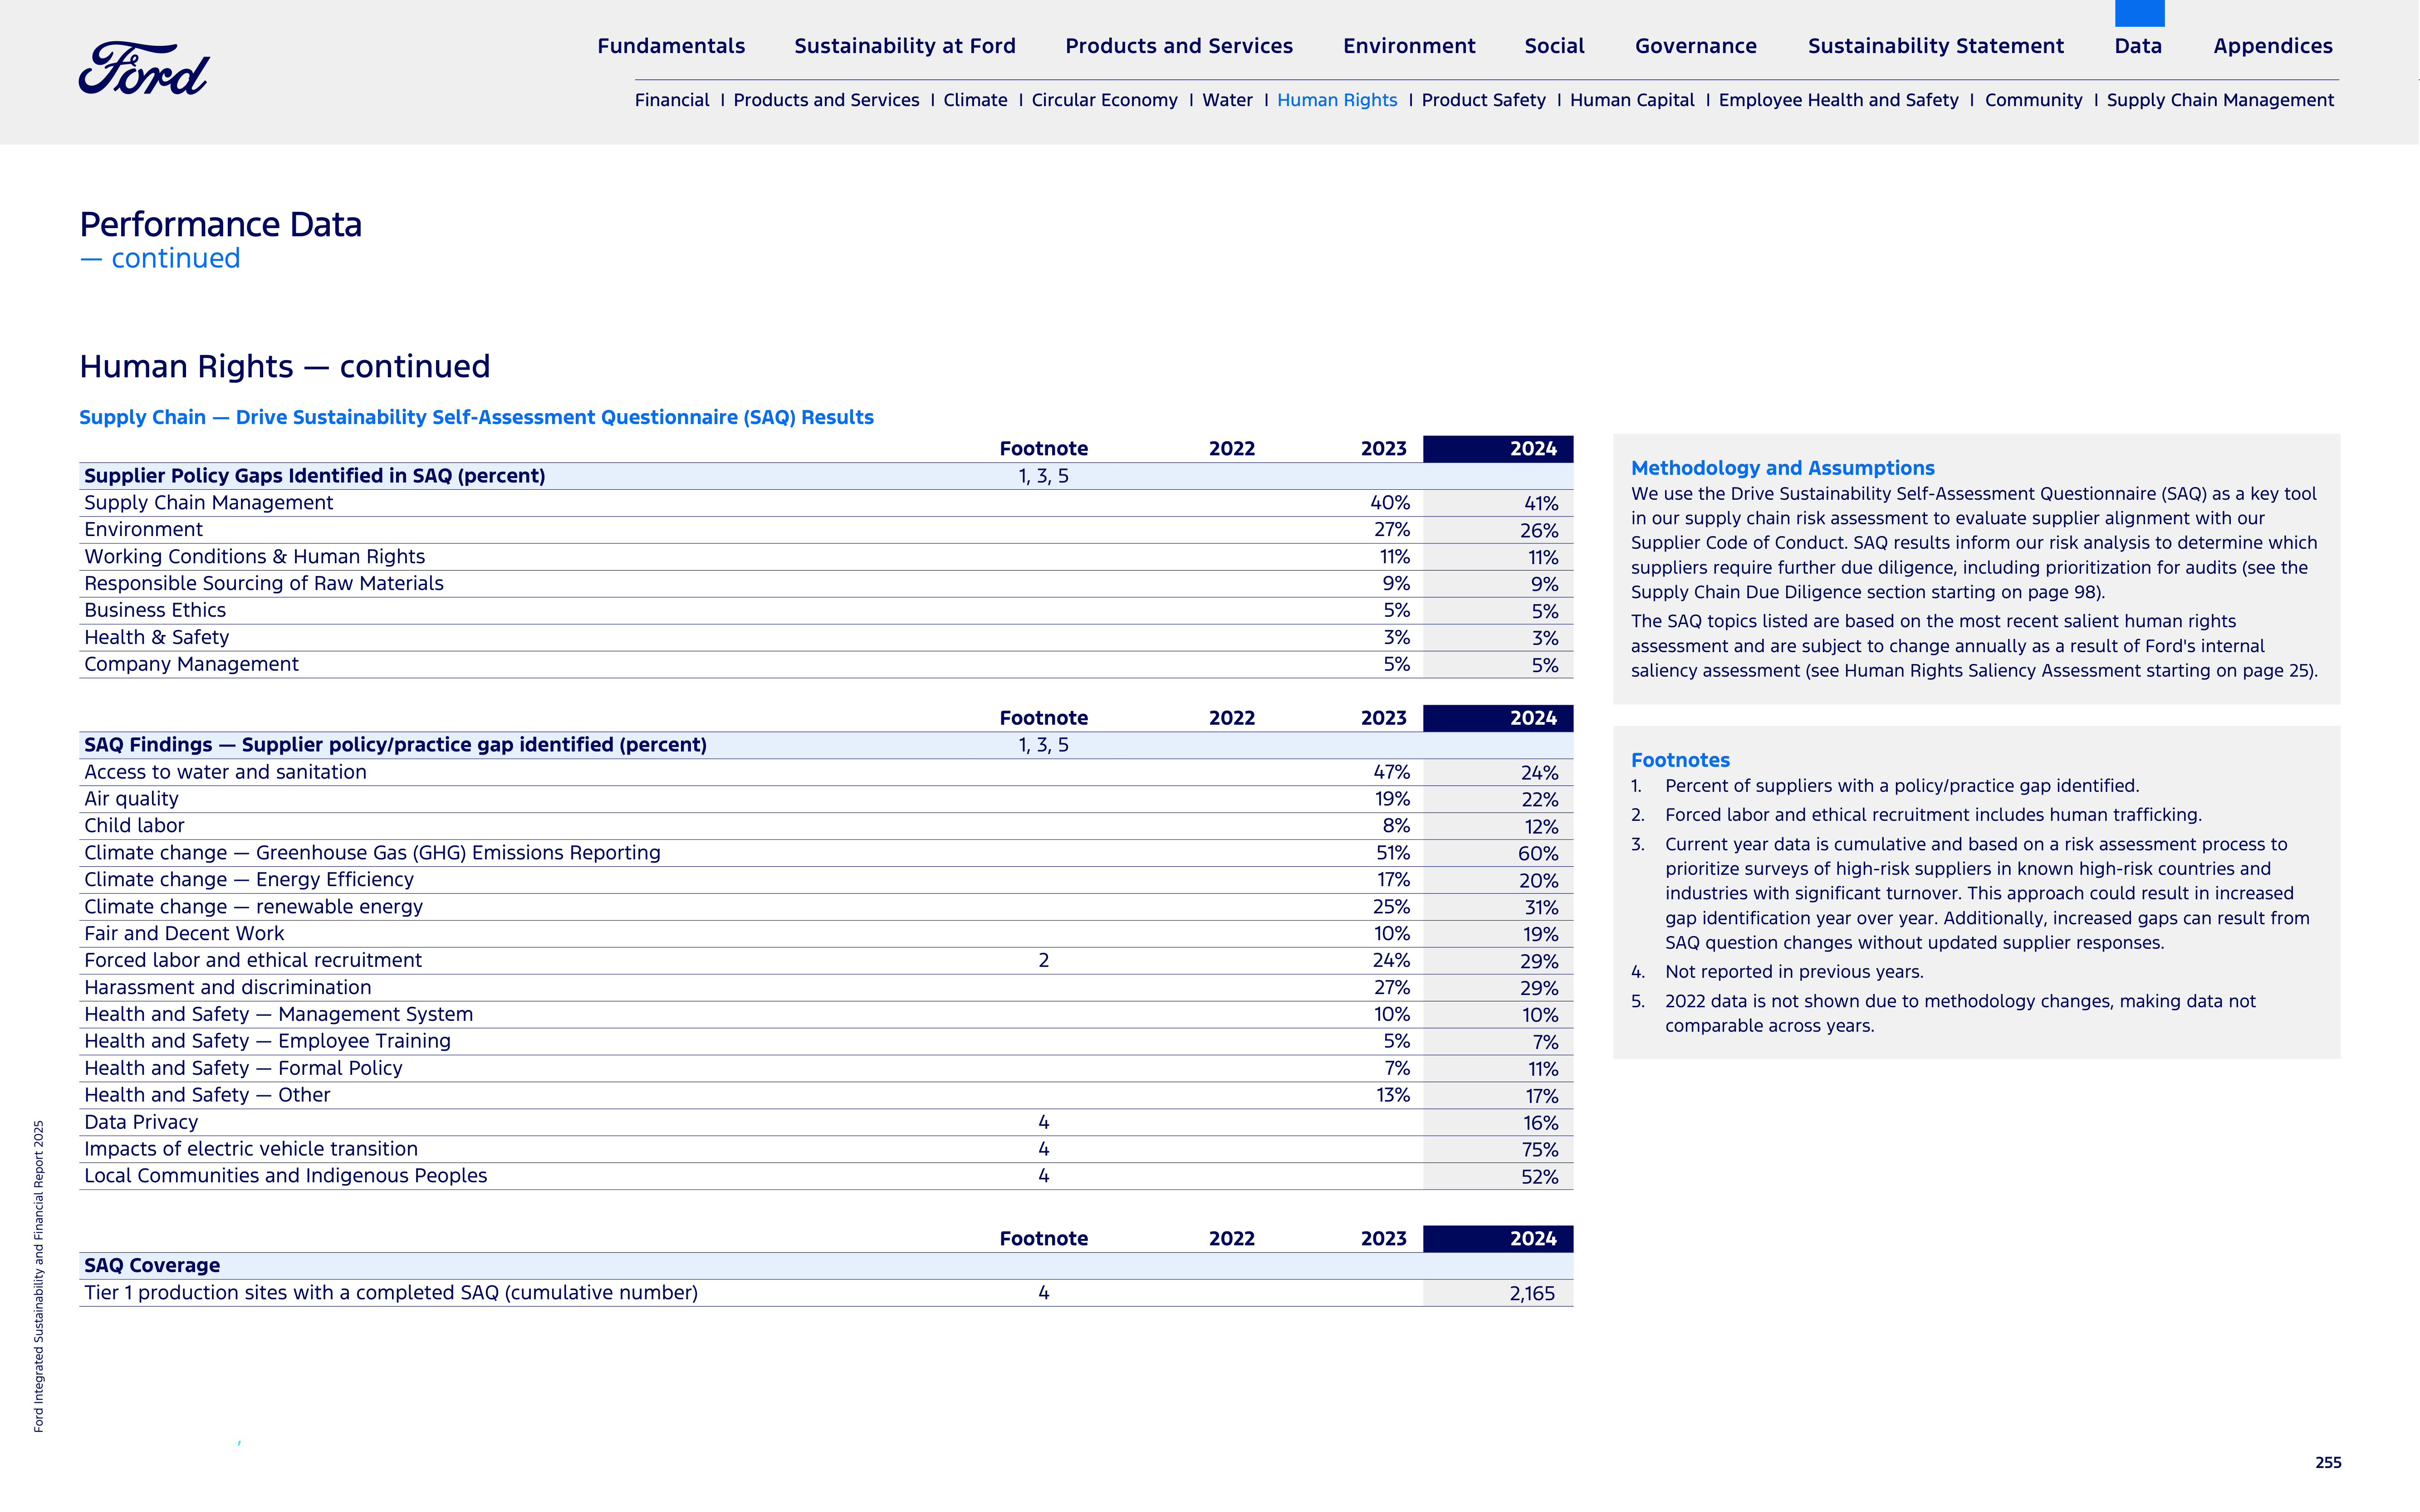The height and width of the screenshot is (1512, 2420).
Task: Open Products and Services sub-link
Action: [826, 100]
